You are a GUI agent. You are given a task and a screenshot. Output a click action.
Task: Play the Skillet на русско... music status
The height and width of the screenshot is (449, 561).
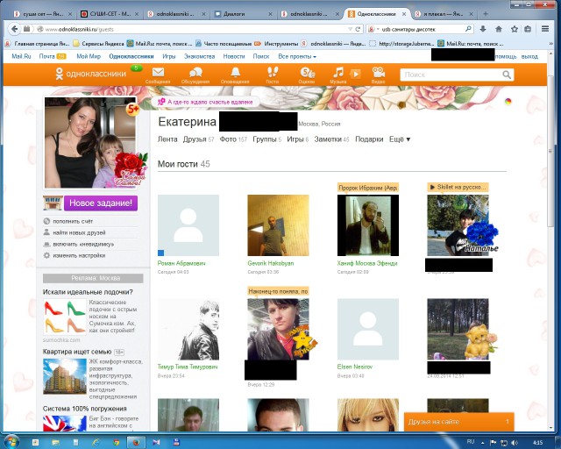pyautogui.click(x=458, y=187)
